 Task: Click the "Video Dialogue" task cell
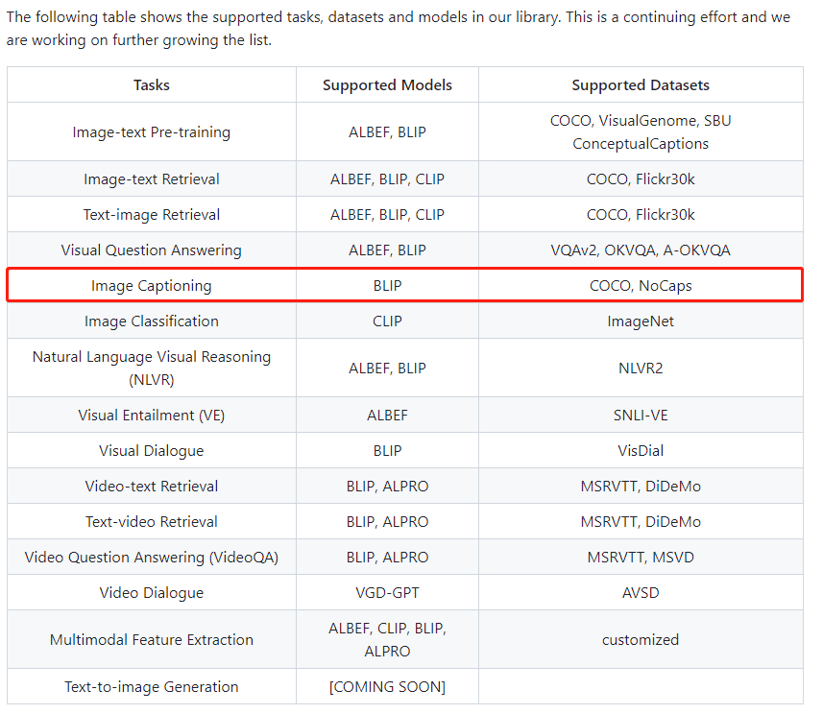152,593
